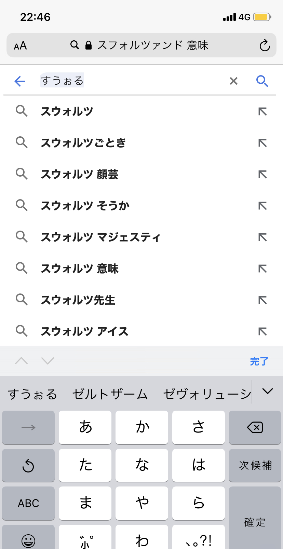Select the スウォルツ先生 suggestion

pos(78,300)
